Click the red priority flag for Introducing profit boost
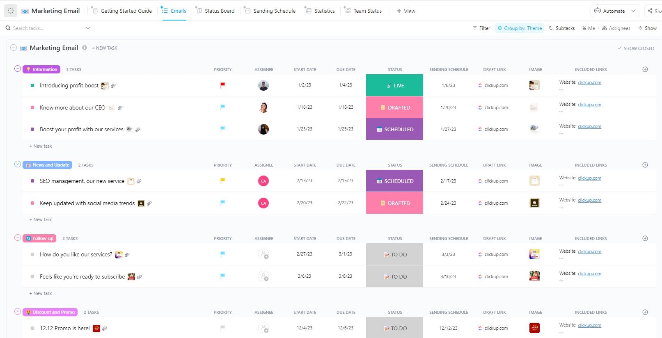Screen dimensions: 662x338 pyautogui.click(x=223, y=85)
